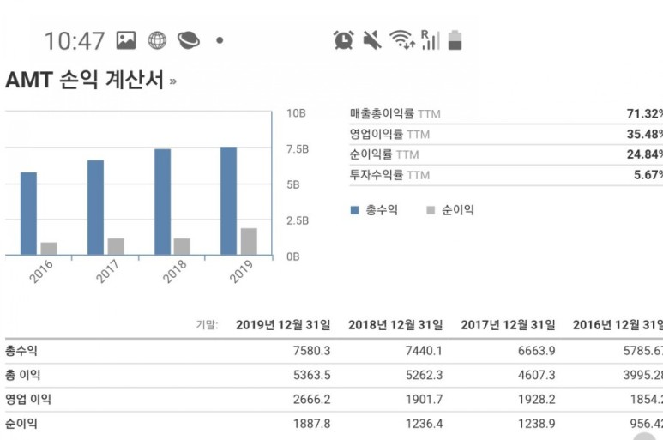Click the 7580.3 revenue cell
This screenshot has width=663, height=440.
[x=311, y=351]
